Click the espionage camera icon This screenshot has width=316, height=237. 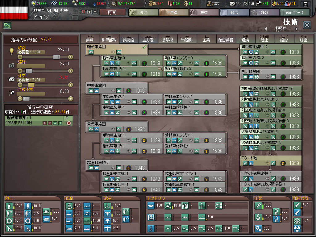12,65
